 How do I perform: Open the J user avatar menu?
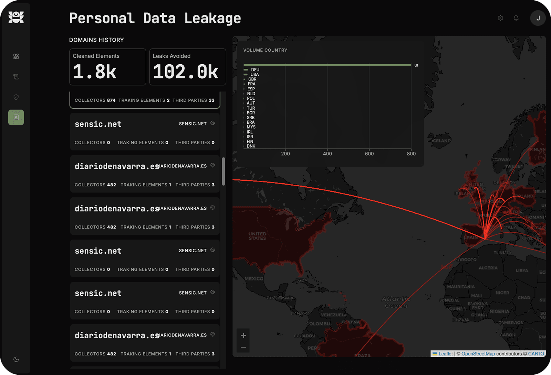coord(538,18)
